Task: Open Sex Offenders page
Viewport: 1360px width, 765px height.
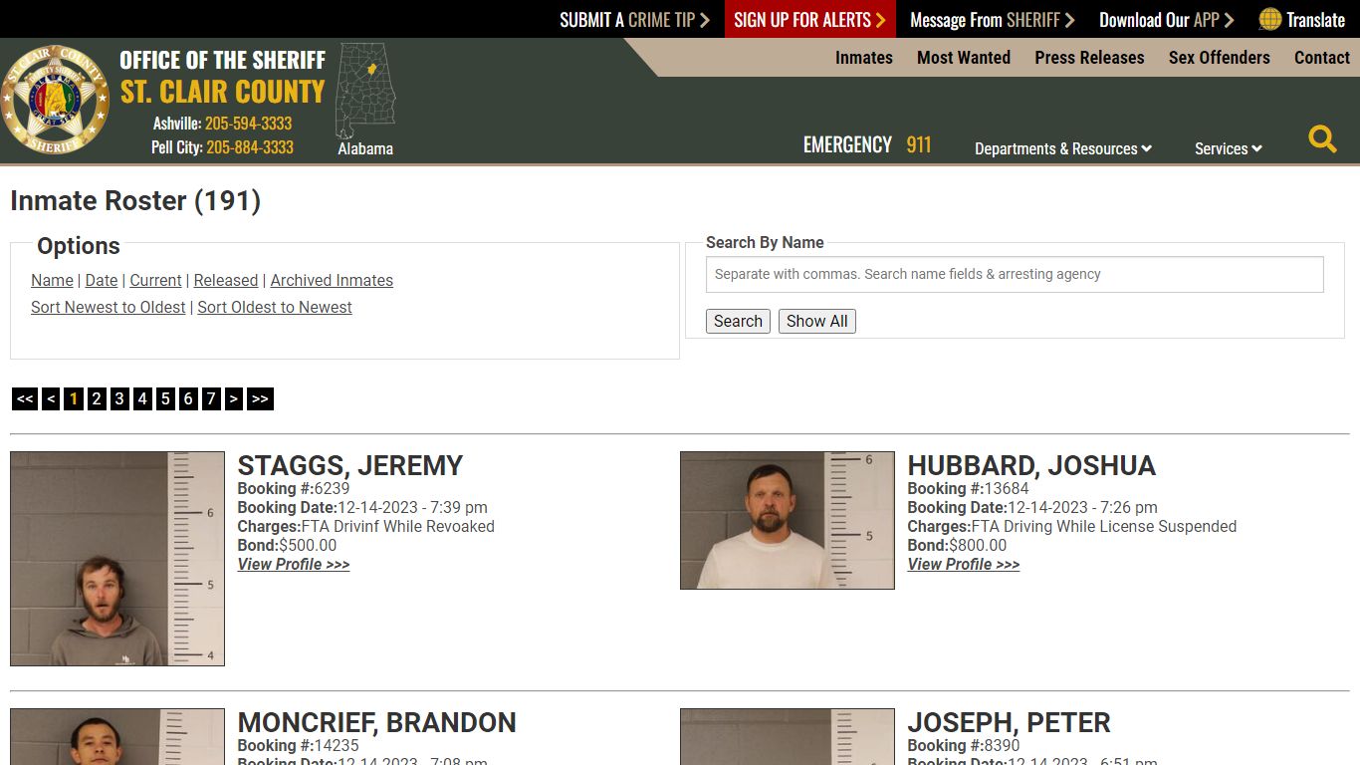Action: coord(1220,58)
